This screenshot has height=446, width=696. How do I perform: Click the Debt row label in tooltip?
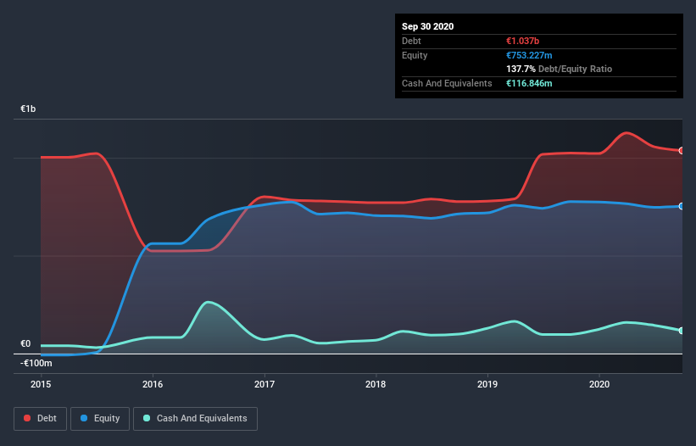pyautogui.click(x=411, y=41)
